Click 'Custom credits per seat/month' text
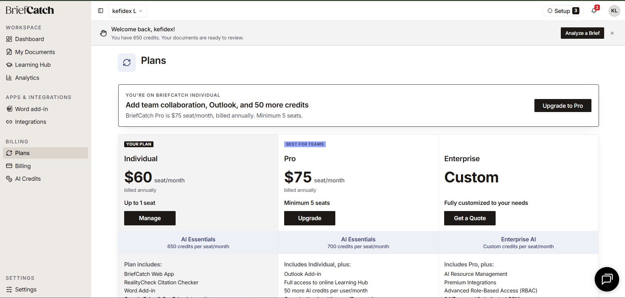 pos(518,247)
